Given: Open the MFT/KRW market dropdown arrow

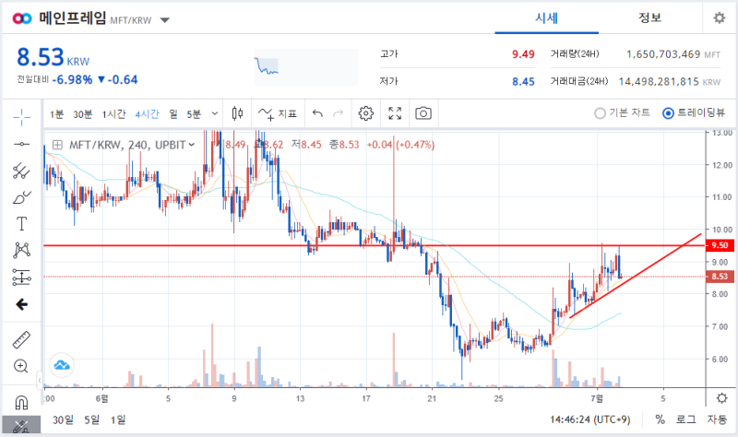Looking at the screenshot, I should click(x=165, y=20).
